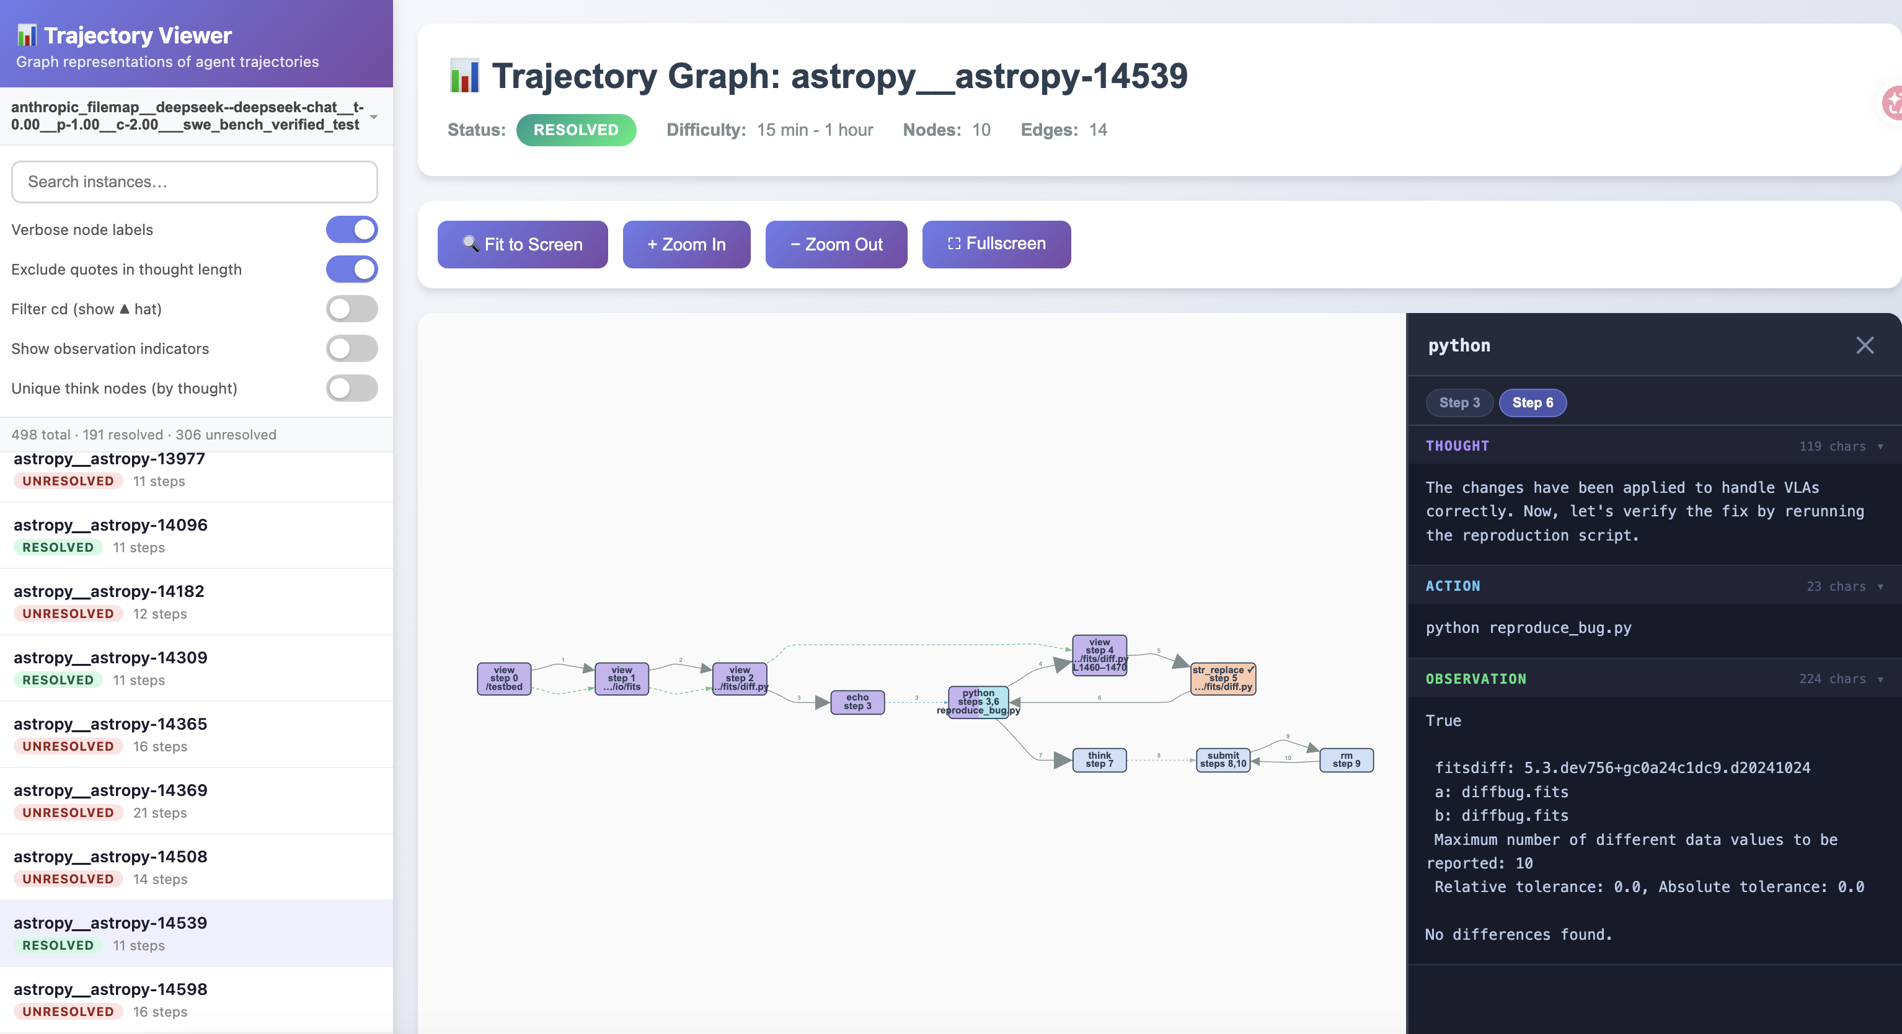This screenshot has width=1902, height=1034.
Task: Open instance astropy__astropy-14365
Action: 197,735
